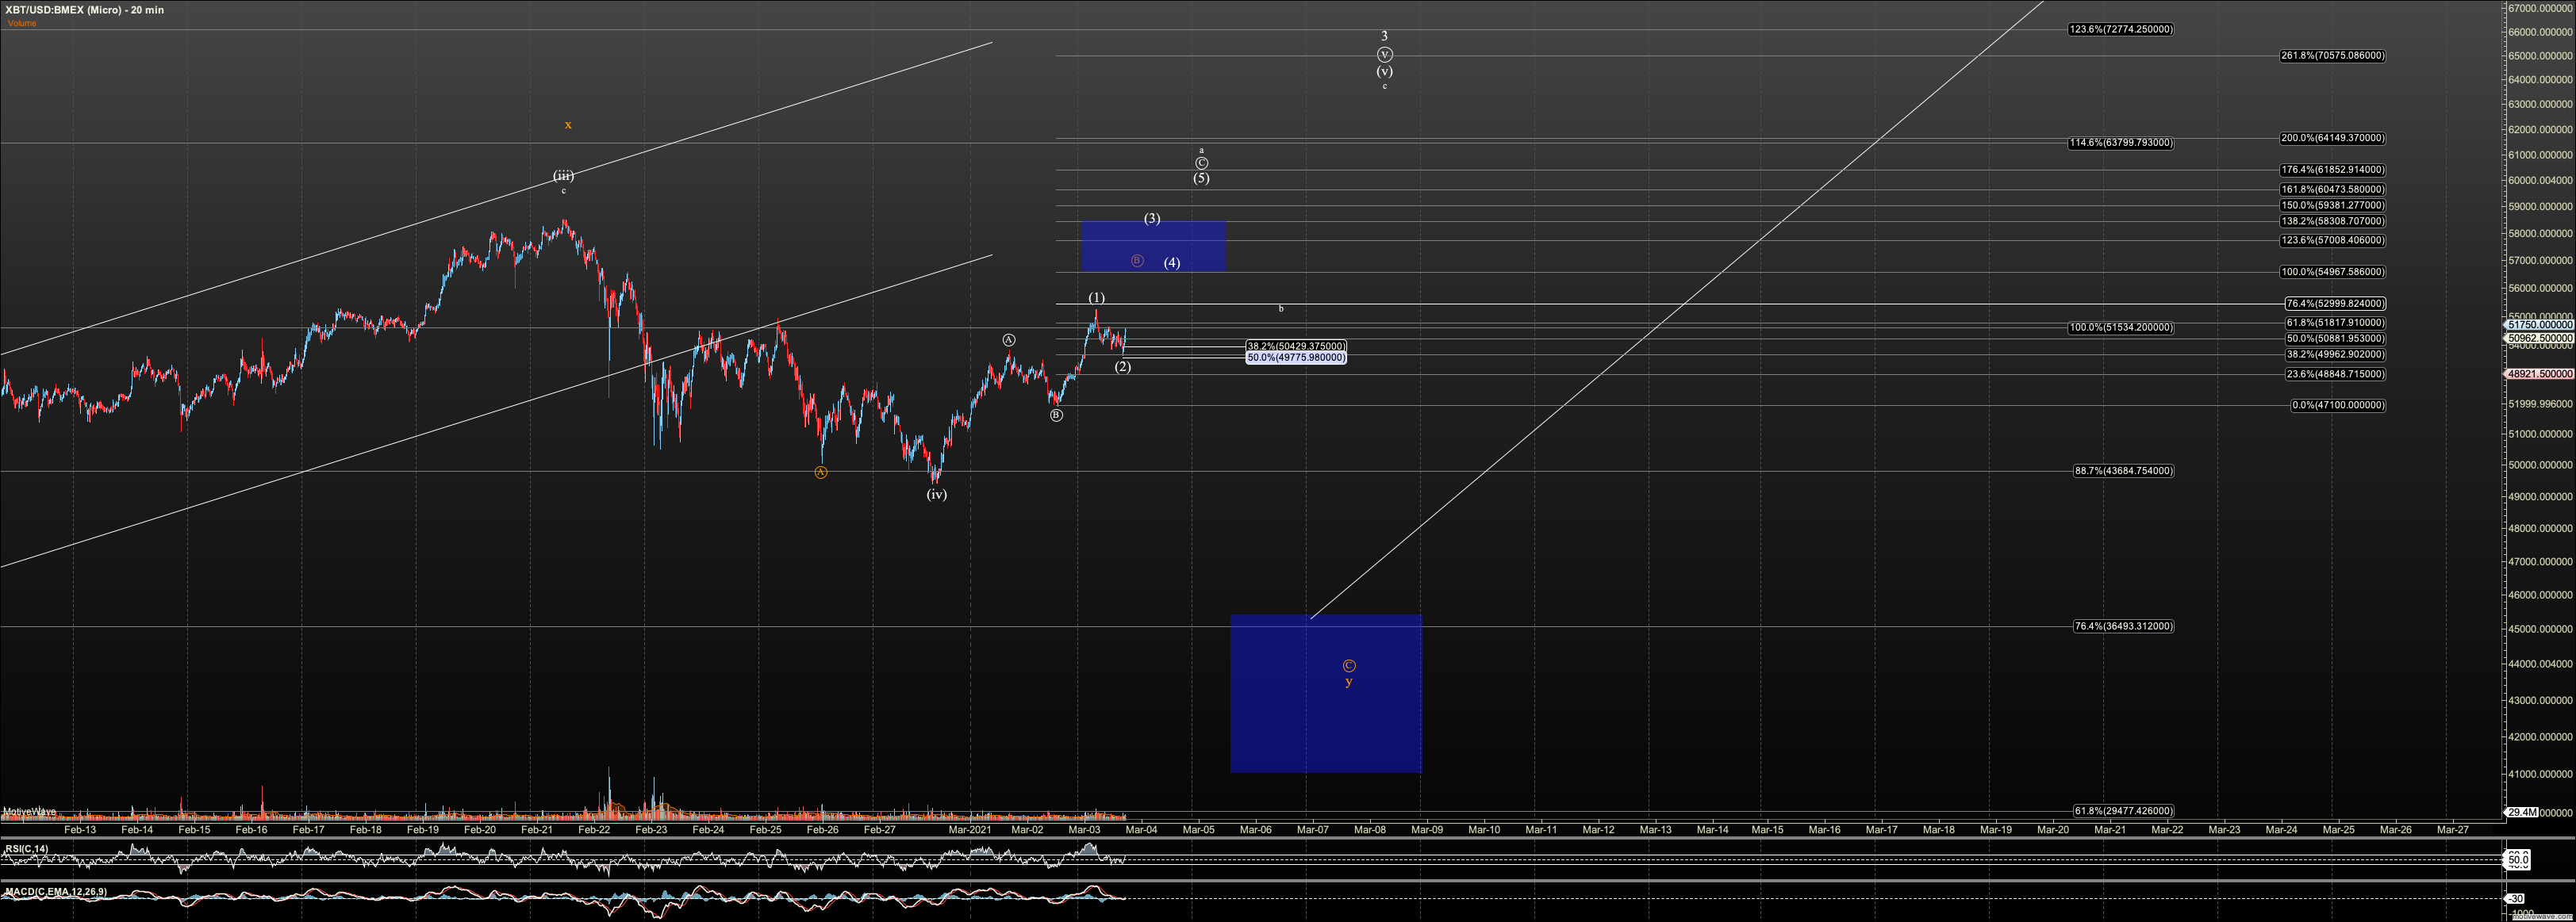Image resolution: width=2576 pixels, height=922 pixels.
Task: Click the small 38.2%(50429.375000) label
Action: pos(1296,346)
